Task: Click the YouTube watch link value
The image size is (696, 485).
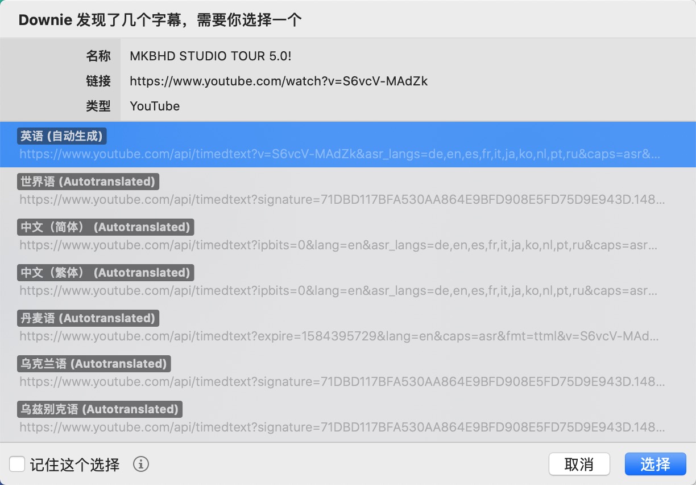Action: [279, 81]
